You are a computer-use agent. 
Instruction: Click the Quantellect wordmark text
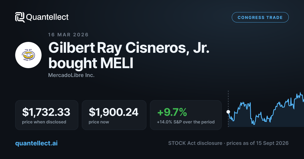pyautogui.click(x=47, y=17)
